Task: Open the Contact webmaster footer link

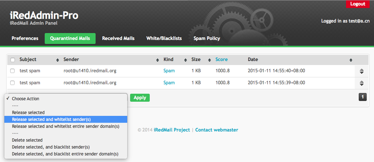Action: tap(217, 130)
